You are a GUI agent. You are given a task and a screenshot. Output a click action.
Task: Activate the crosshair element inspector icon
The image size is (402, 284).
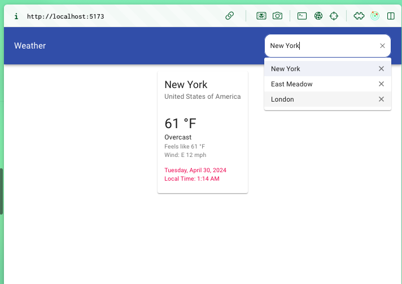tap(334, 16)
